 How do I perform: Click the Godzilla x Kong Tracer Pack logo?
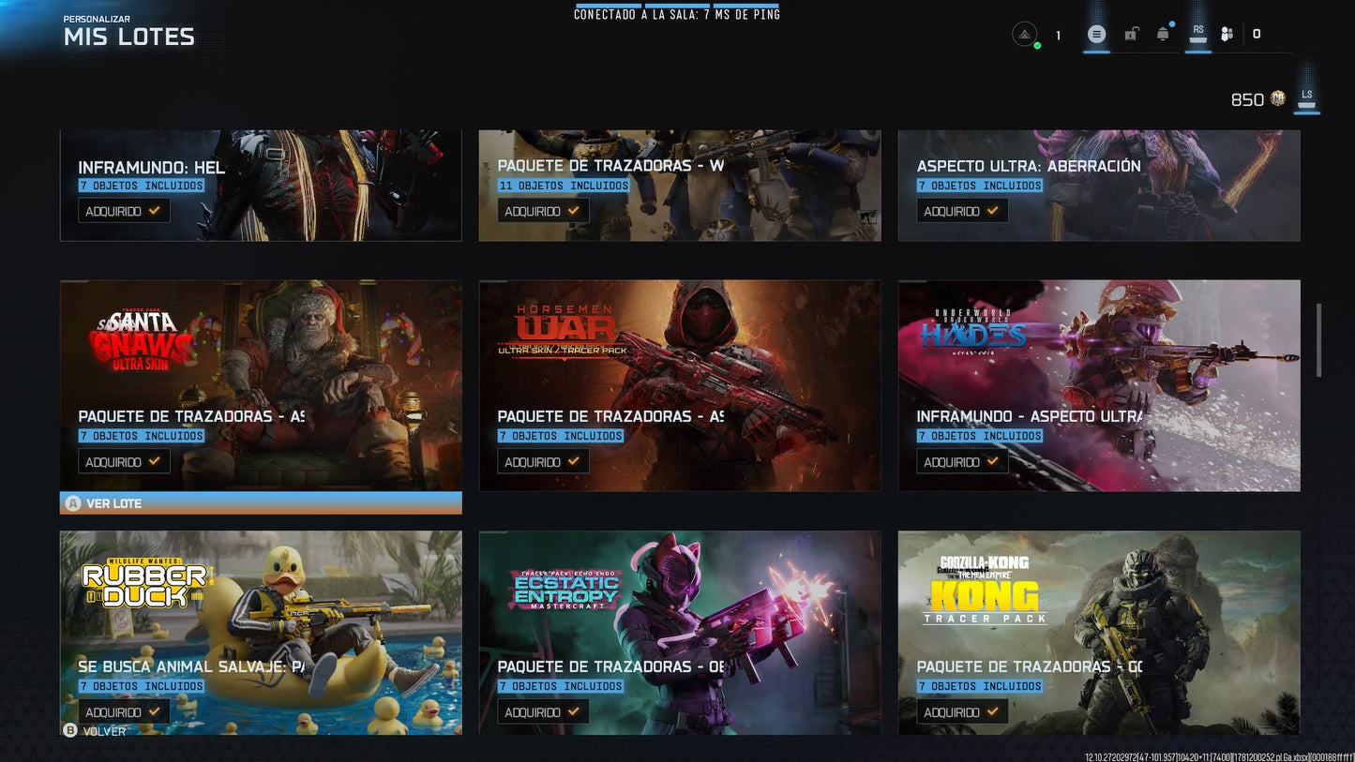pos(984,590)
